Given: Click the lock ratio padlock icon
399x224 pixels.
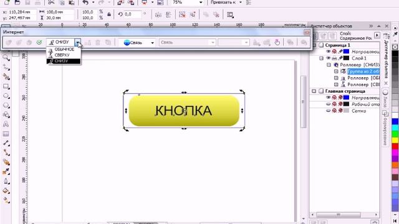Looking at the screenshot, I should pyautogui.click(x=109, y=15).
